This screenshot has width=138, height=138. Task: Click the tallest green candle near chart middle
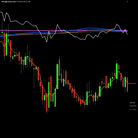coord(57,77)
